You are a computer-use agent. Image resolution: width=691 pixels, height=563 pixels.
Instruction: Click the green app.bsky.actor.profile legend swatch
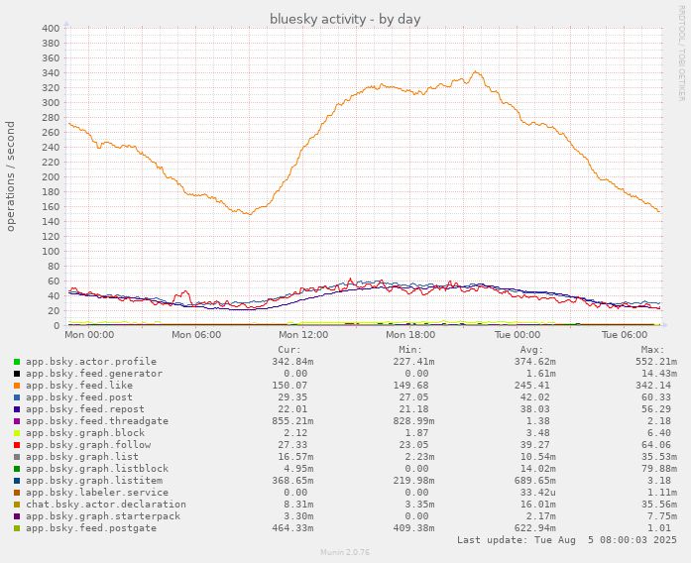click(x=17, y=362)
